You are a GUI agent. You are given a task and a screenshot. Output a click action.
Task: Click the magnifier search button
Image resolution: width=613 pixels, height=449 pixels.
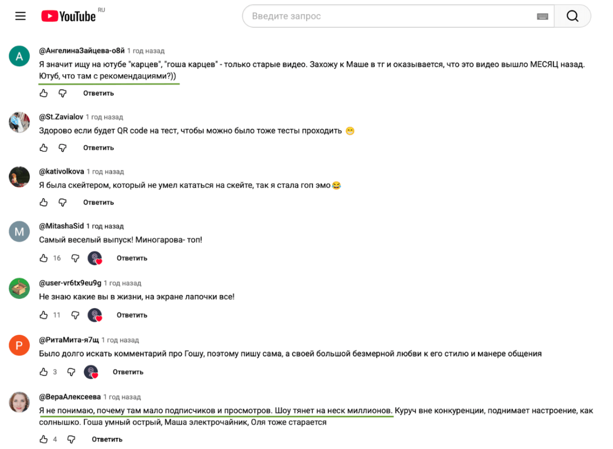coord(572,16)
